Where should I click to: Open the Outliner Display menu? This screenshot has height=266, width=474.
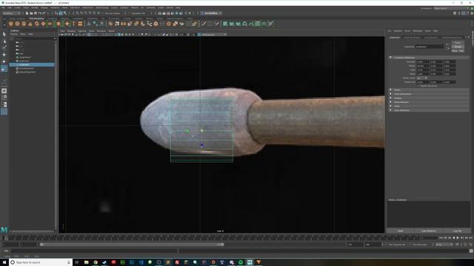[x=14, y=34]
